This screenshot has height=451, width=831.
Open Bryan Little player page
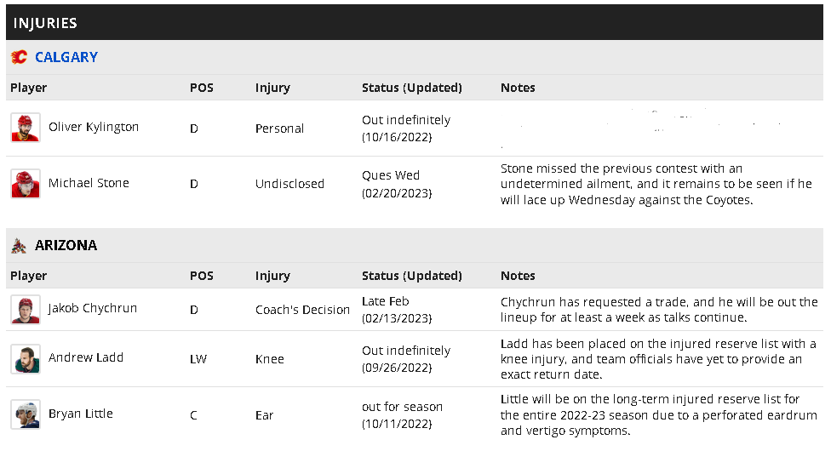pos(81,414)
